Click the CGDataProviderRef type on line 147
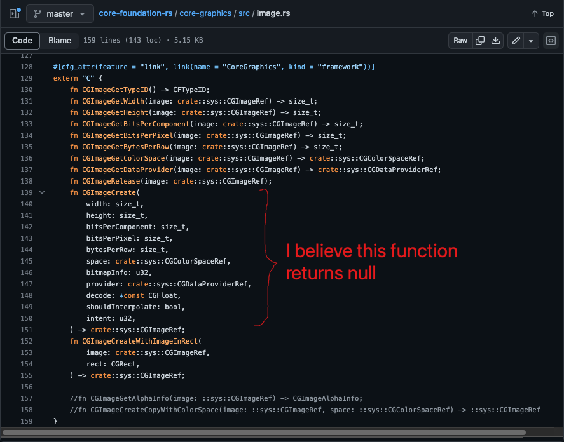 [212, 285]
